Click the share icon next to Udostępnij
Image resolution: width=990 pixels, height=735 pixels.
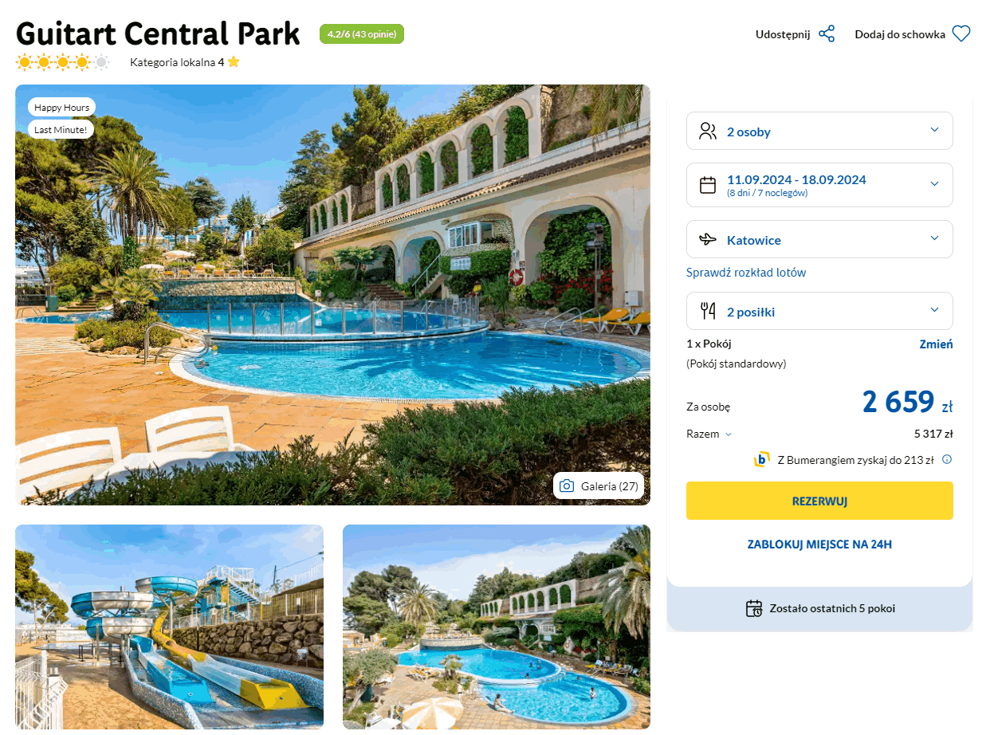(x=827, y=34)
